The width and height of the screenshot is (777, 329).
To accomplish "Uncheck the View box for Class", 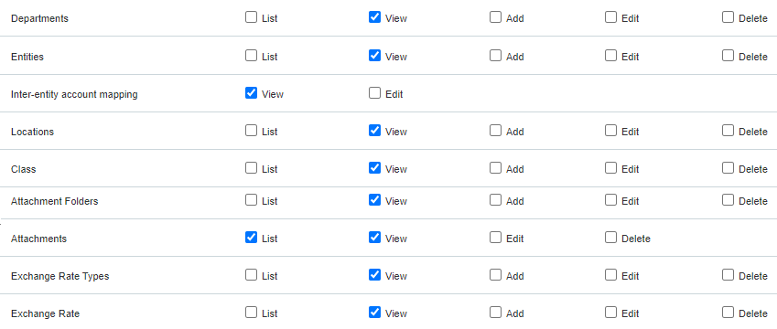I will tap(374, 168).
